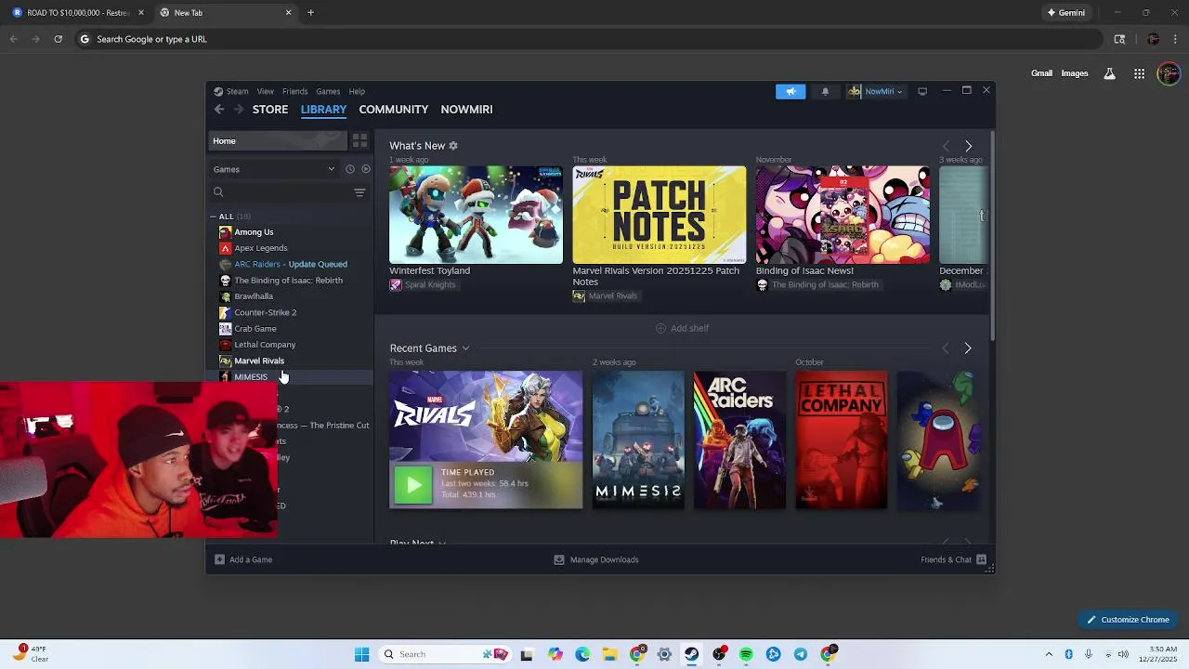The image size is (1189, 669).
Task: Go to the LIBRARY tab
Action: tap(323, 109)
